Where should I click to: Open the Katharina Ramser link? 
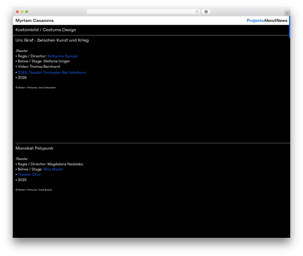(x=62, y=56)
